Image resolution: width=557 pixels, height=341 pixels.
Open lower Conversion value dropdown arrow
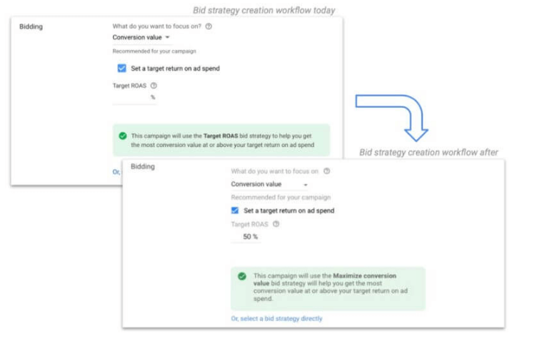point(306,185)
